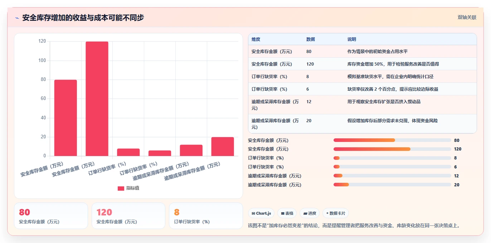Click the 数据 column header
Viewport: 491px width, 243px height.
click(x=311, y=39)
